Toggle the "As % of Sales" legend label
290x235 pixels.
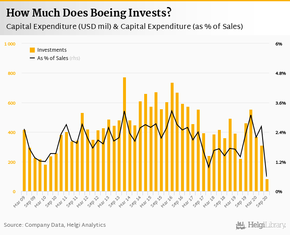pyautogui.click(x=52, y=58)
